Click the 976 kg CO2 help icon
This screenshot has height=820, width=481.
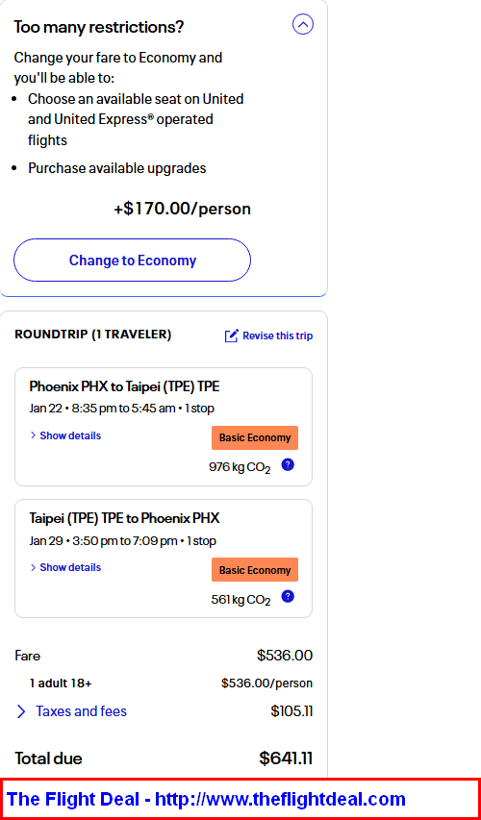(x=288, y=464)
